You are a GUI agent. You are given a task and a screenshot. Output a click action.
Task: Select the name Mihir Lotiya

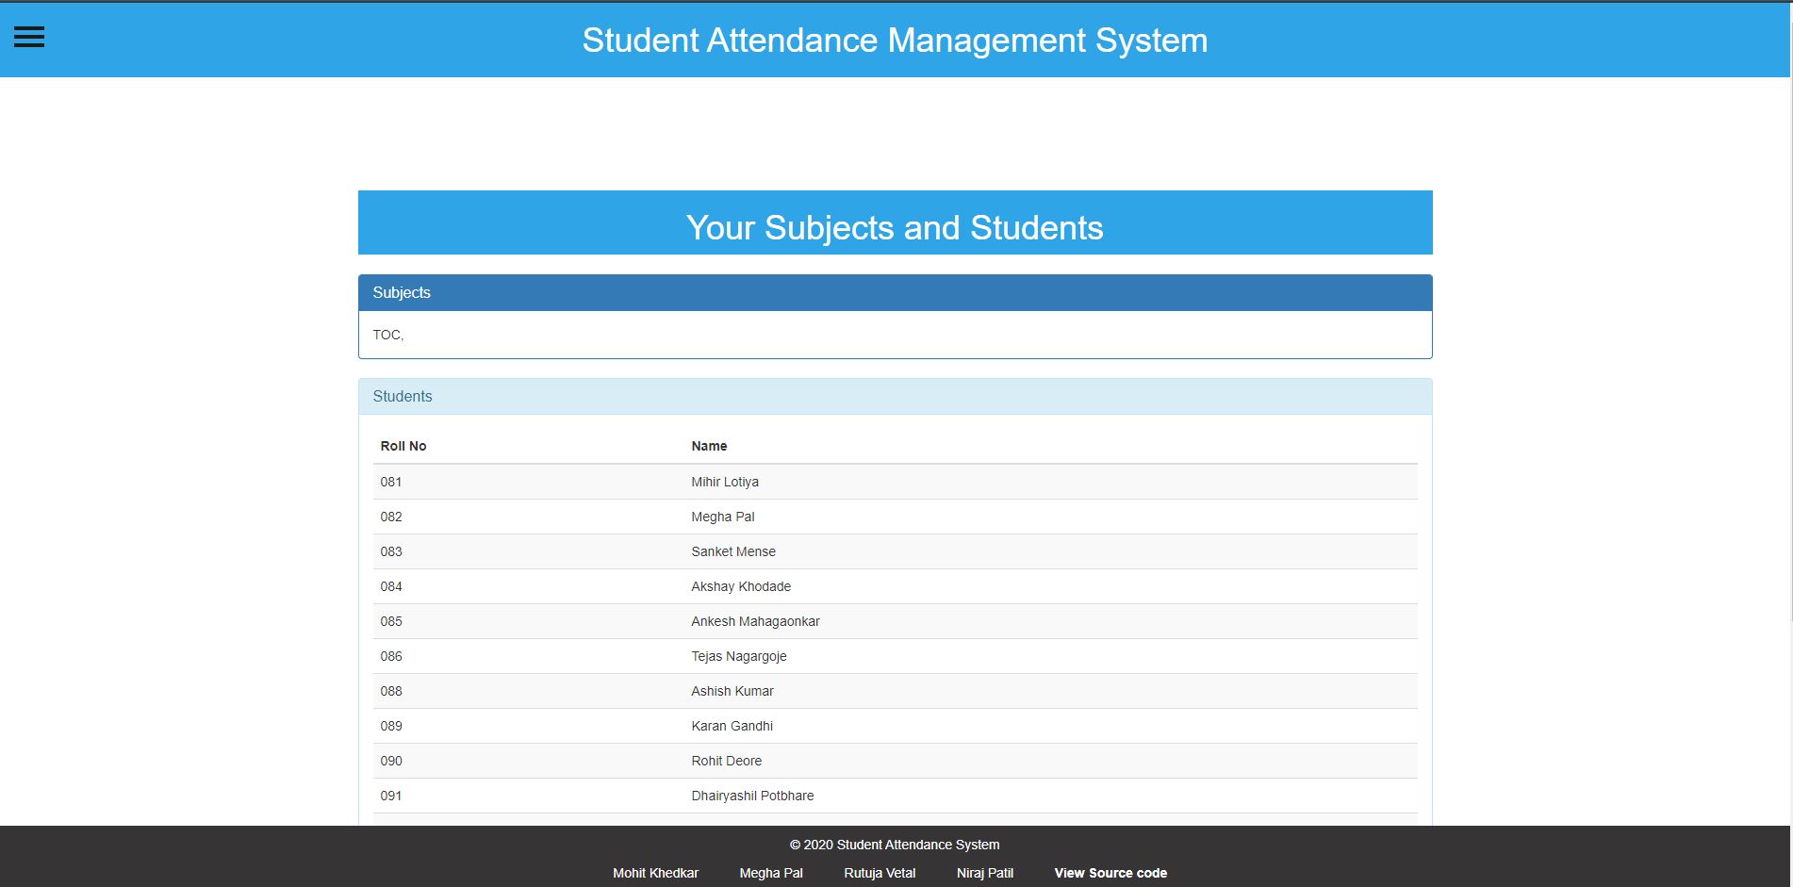pos(725,482)
